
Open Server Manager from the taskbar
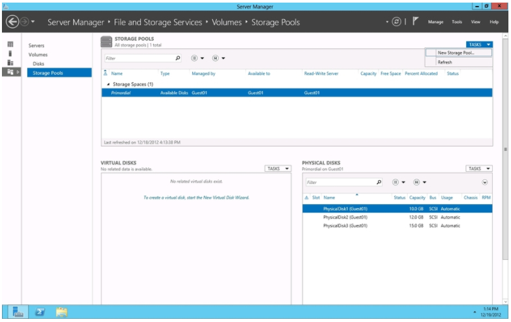coord(18,312)
